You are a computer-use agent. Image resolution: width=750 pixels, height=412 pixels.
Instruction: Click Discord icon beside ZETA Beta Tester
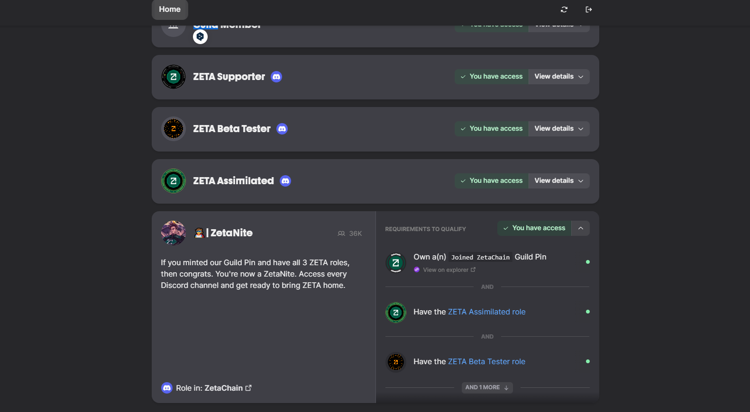point(282,129)
